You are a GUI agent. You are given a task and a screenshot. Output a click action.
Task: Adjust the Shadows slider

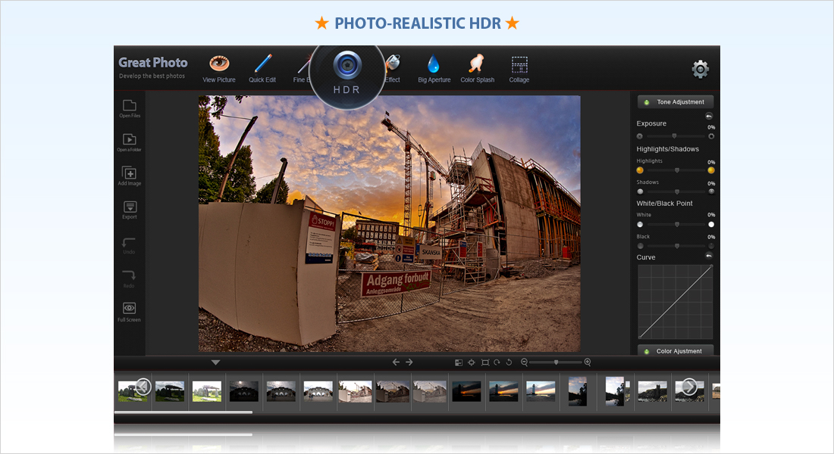click(676, 191)
